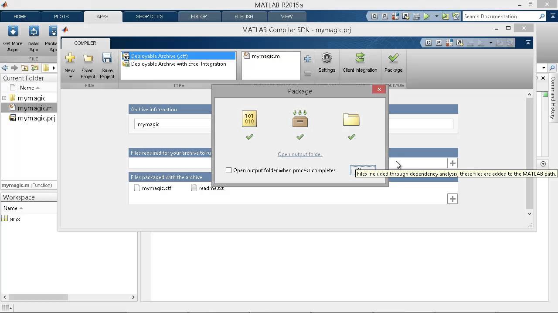This screenshot has height=313, width=558.
Task: Go forward with the Current Folder forward arrow
Action: pos(15,68)
